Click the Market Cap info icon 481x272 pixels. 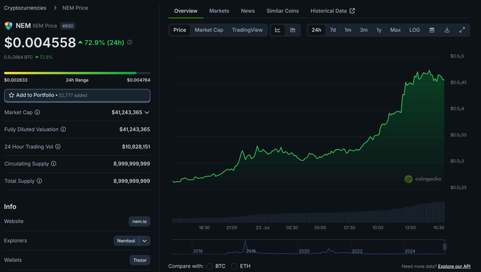[37, 113]
